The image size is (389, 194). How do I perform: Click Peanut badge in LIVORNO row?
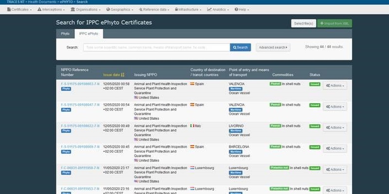pos(275,126)
